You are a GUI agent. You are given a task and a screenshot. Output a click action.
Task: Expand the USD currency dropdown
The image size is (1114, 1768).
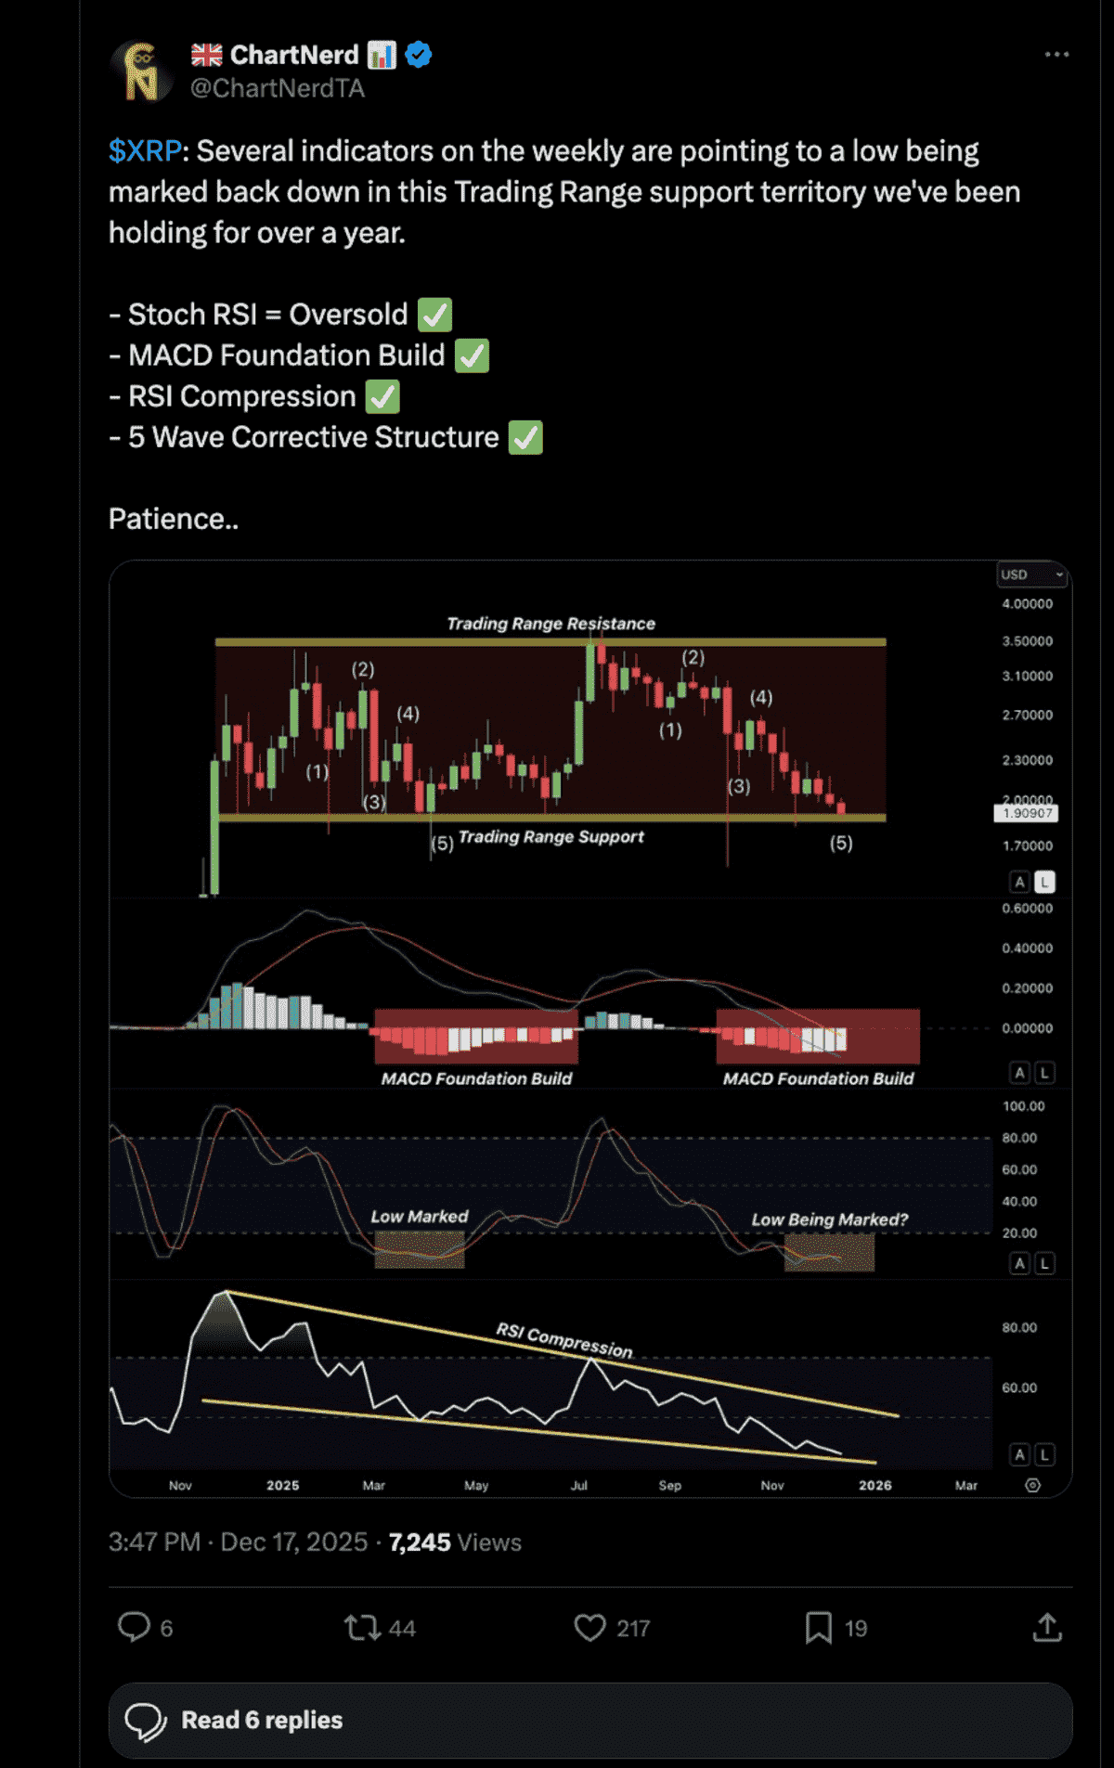(1031, 574)
